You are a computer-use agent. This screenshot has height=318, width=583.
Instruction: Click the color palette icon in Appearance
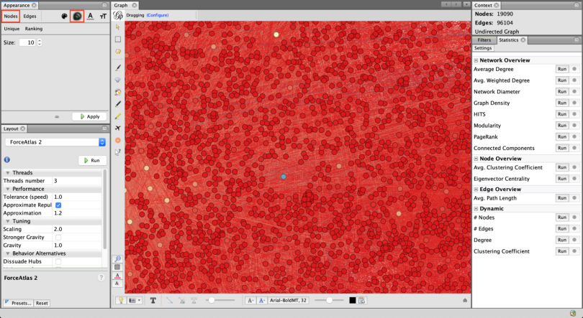coord(63,16)
